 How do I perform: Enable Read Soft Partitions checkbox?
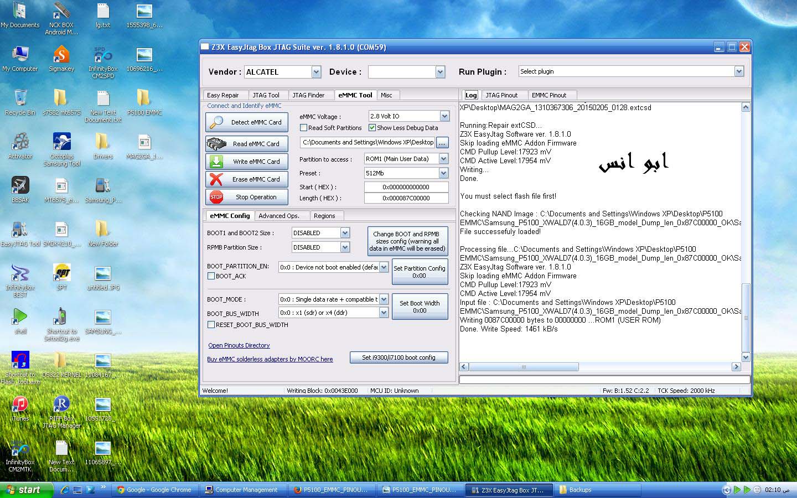point(303,128)
